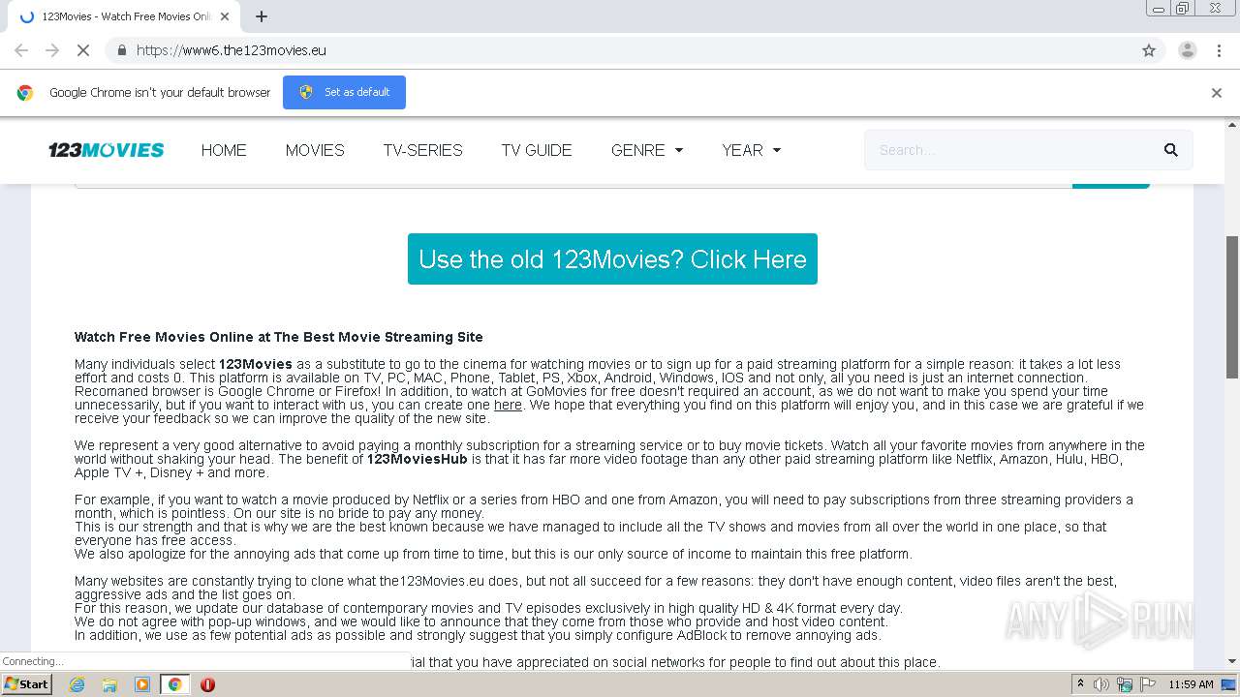Open the Chrome three-dot menu
This screenshot has height=697, width=1240.
pos(1219,50)
